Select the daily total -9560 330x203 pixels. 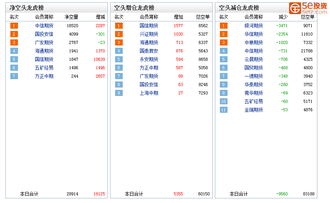click(282, 194)
